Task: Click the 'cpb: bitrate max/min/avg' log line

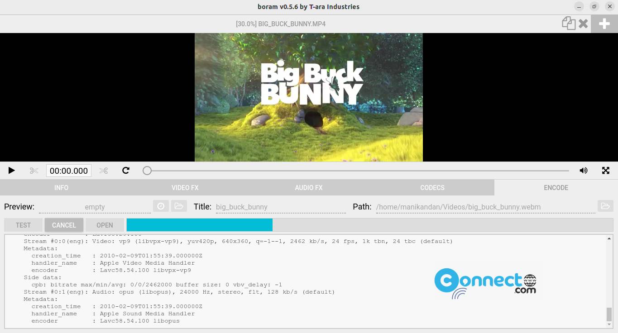Action: tap(157, 285)
